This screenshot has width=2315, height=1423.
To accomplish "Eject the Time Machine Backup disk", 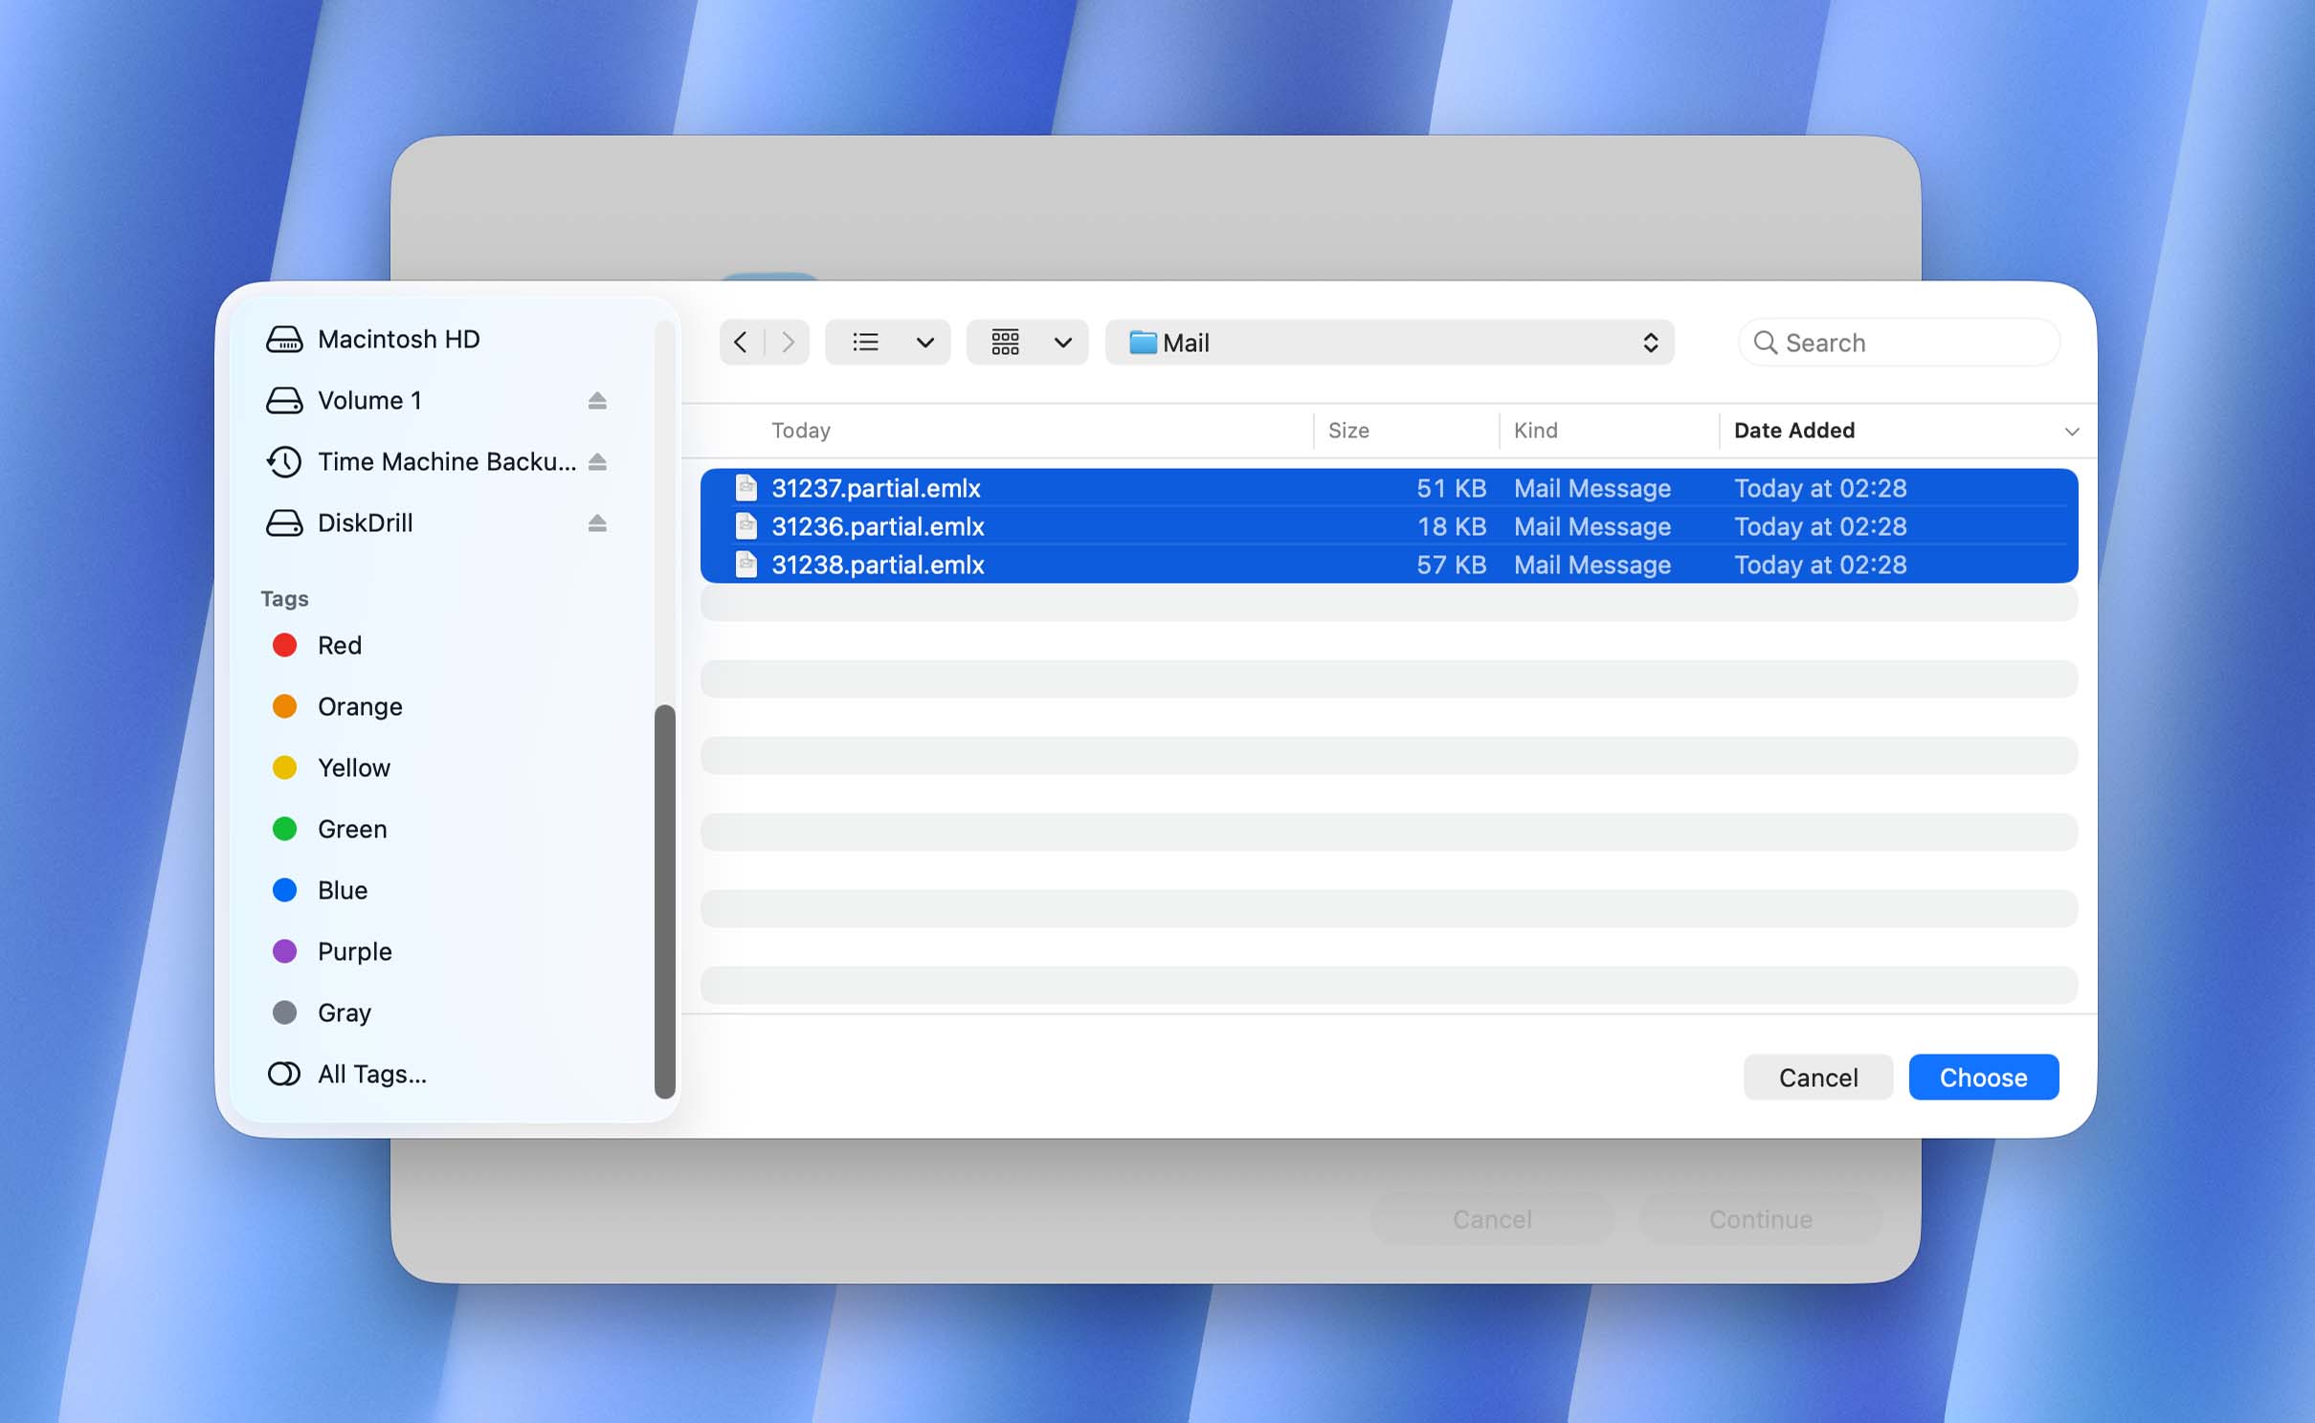I will [597, 461].
